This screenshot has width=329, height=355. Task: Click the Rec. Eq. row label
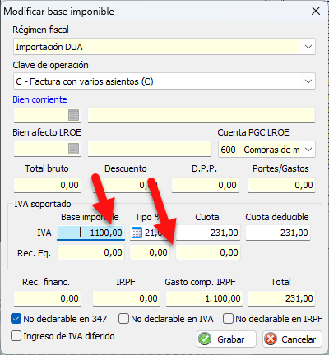[34, 253]
